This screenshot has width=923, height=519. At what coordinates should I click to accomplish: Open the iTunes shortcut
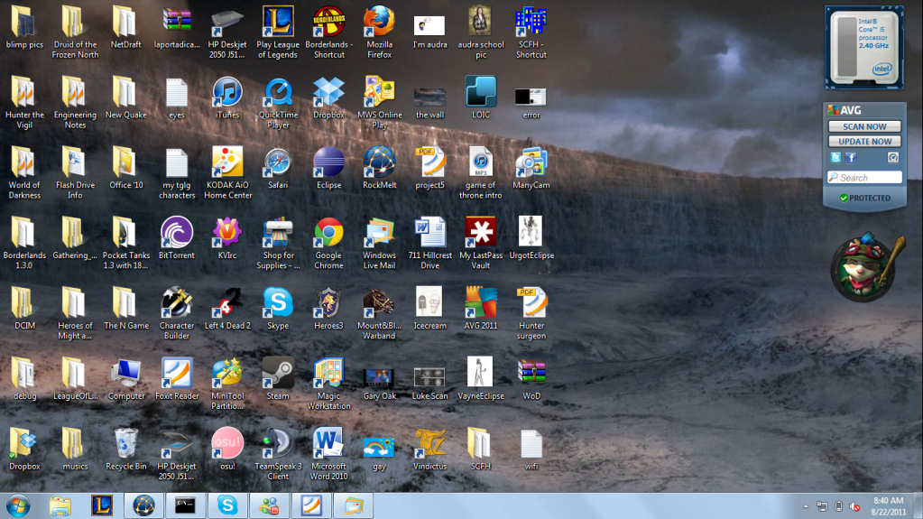click(227, 92)
